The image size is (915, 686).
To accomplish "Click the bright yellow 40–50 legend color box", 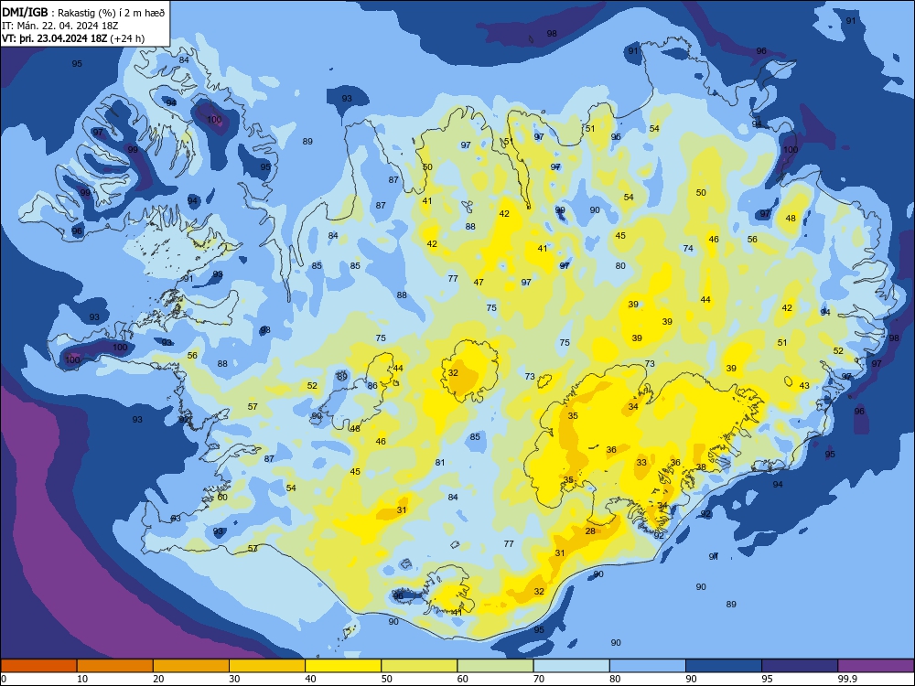I will [x=343, y=666].
